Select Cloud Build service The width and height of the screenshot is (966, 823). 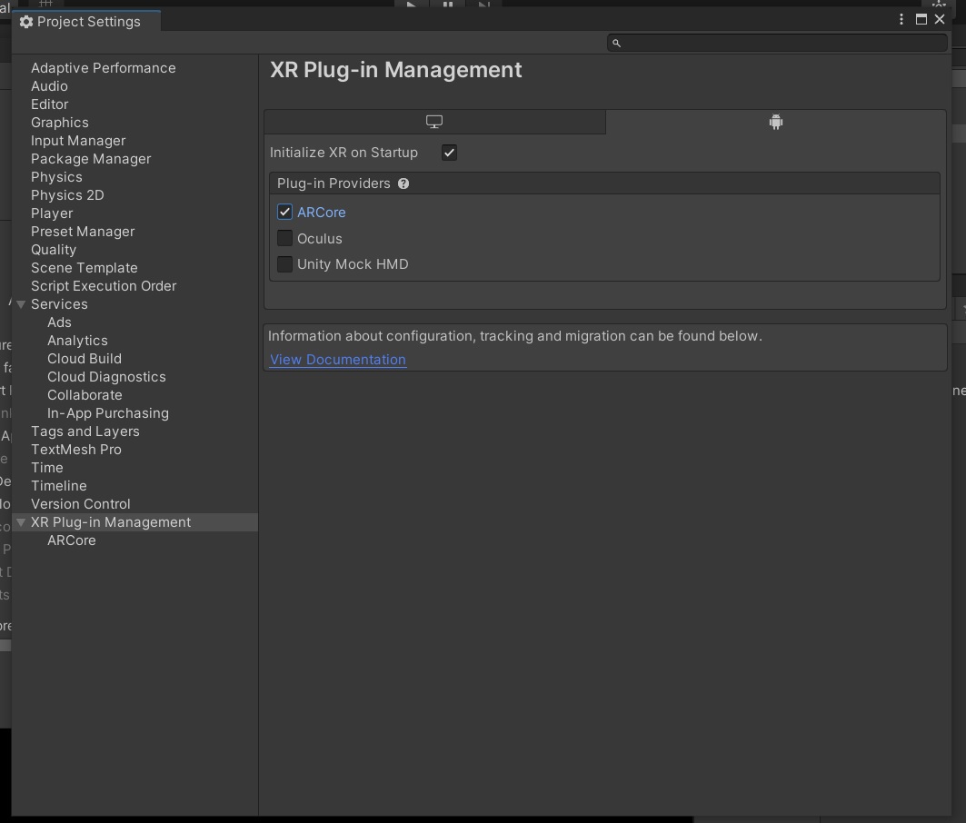pyautogui.click(x=85, y=359)
